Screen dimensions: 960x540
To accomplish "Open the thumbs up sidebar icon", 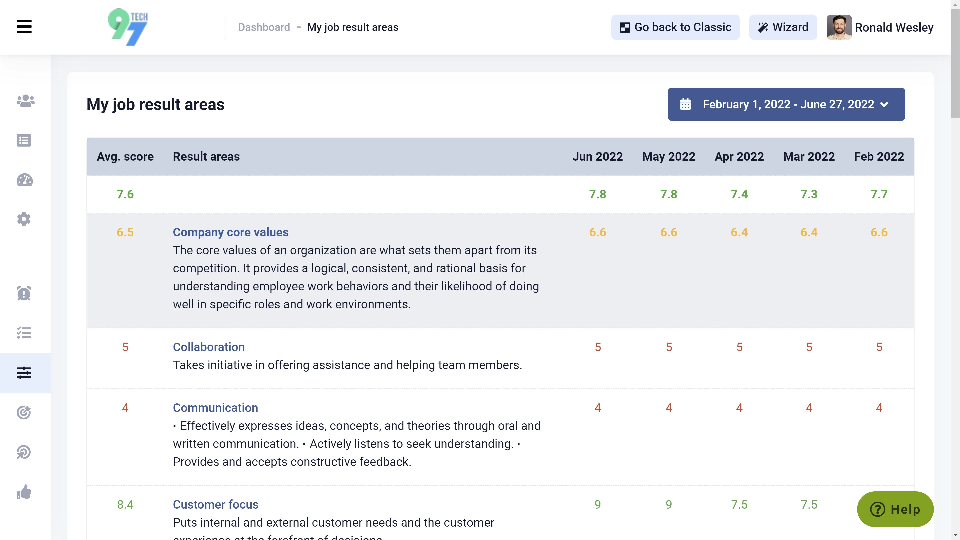I will pyautogui.click(x=24, y=492).
